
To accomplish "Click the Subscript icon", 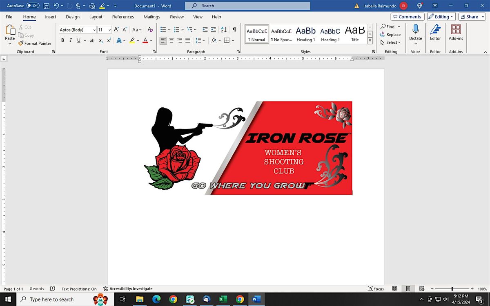I will point(100,40).
